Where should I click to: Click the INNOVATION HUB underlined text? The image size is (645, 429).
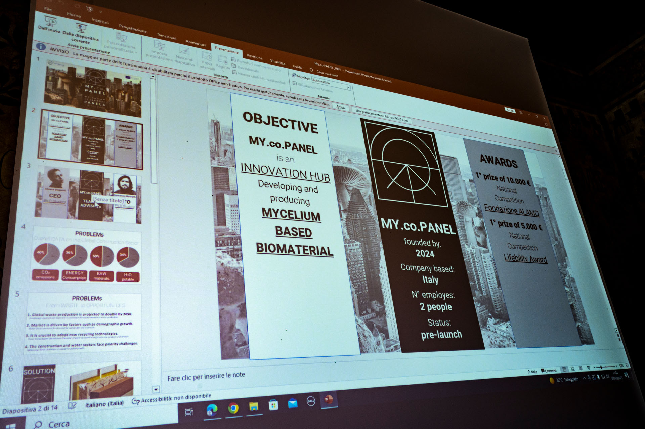click(x=286, y=172)
